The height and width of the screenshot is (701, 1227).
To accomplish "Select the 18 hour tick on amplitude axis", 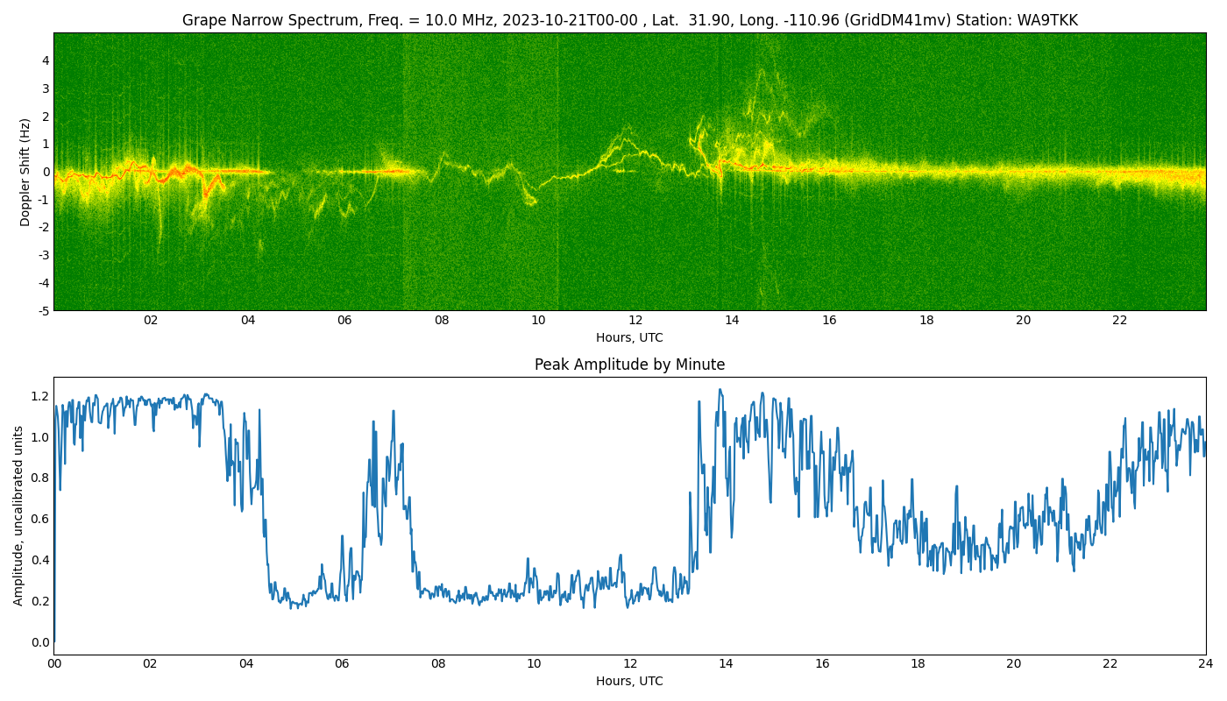I will pos(918,663).
